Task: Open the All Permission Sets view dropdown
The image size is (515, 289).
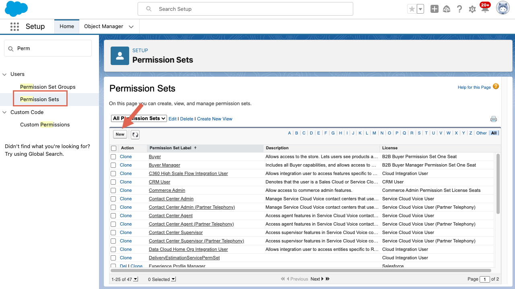Action: (x=139, y=118)
